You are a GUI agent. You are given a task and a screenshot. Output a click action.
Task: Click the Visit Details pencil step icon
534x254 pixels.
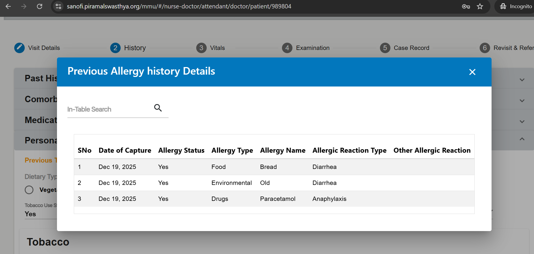point(19,48)
